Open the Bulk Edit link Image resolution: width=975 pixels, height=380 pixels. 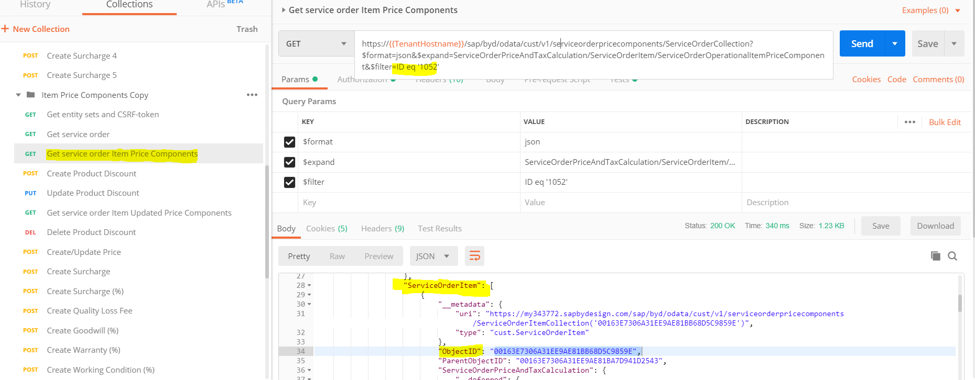click(x=945, y=122)
